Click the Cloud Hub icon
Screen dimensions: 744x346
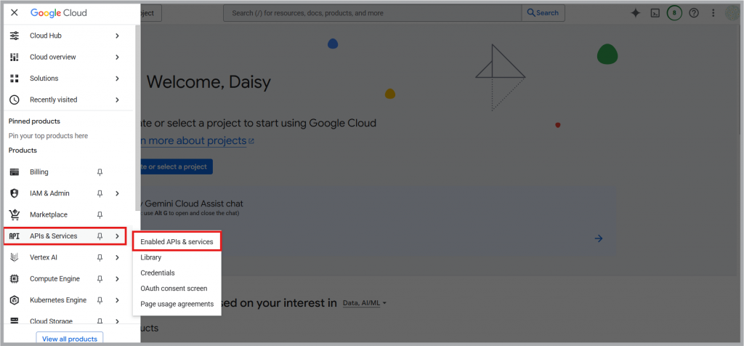(x=15, y=36)
